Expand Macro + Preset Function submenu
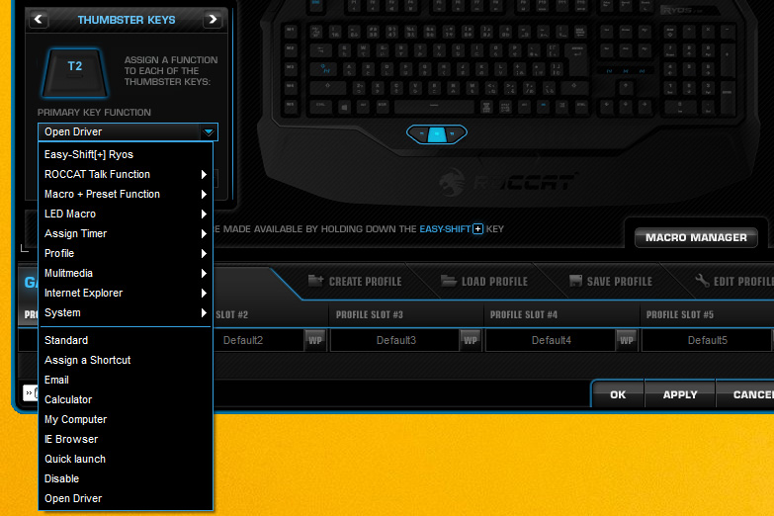This screenshot has height=516, width=774. point(126,194)
